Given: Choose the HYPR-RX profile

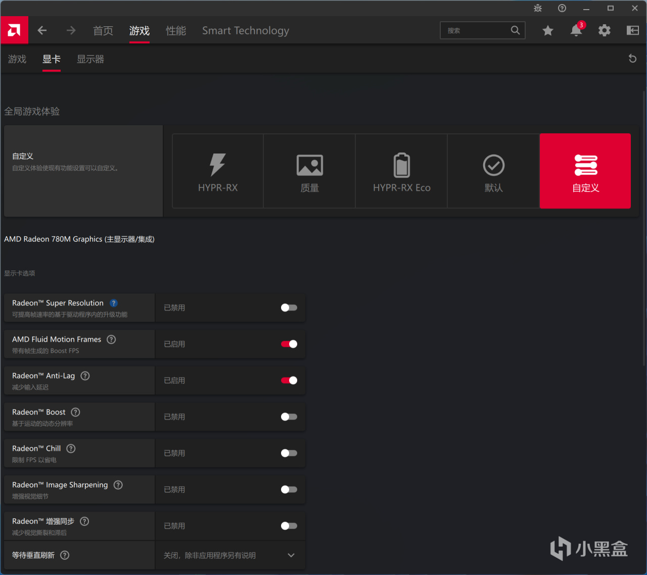Looking at the screenshot, I should point(218,171).
